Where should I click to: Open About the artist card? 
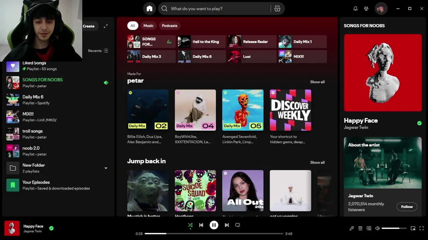[x=383, y=177]
